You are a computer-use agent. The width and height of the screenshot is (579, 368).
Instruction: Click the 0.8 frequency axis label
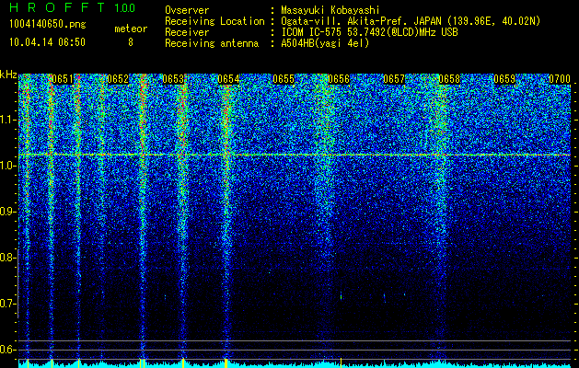(x=8, y=258)
